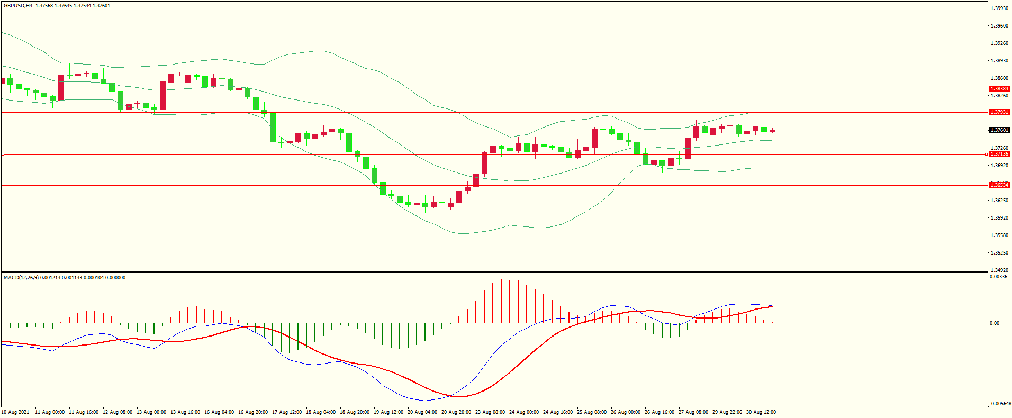Click the 1.38600 price axis label
Viewport: 1012px width, 418px height.
pos(999,78)
